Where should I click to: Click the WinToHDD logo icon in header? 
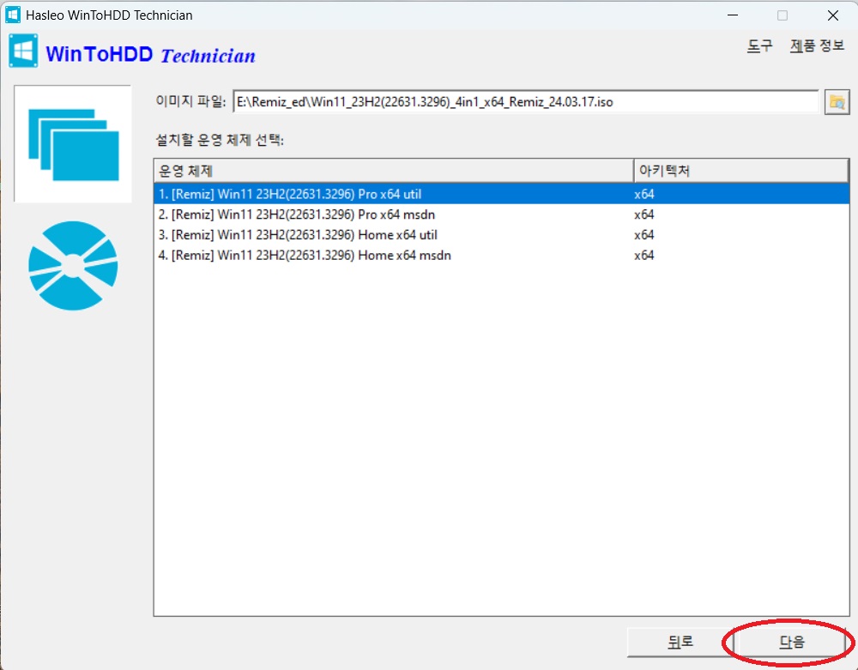click(23, 51)
